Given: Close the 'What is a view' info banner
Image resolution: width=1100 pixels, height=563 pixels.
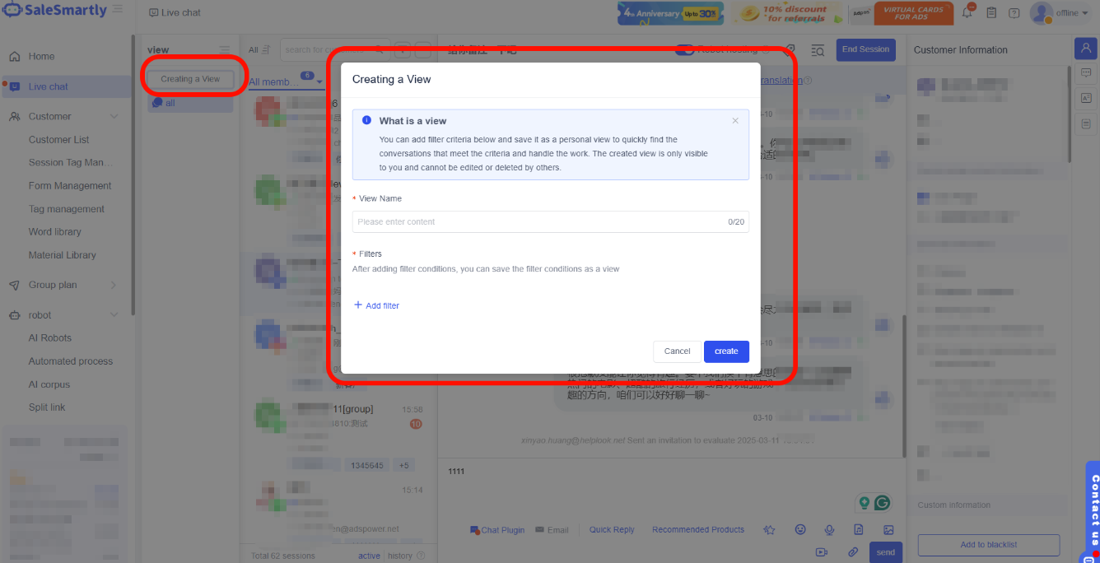Looking at the screenshot, I should tap(735, 121).
